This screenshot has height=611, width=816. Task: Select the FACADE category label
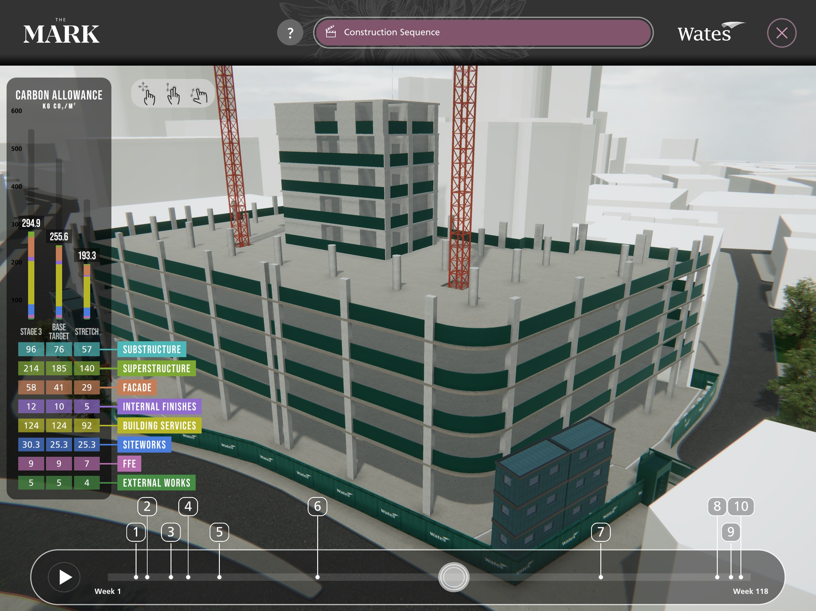tap(137, 387)
